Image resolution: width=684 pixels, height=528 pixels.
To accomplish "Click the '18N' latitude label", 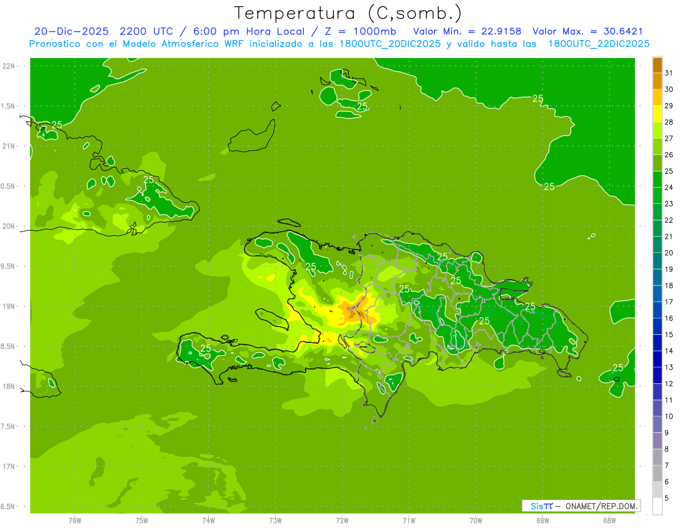I will coord(10,386).
